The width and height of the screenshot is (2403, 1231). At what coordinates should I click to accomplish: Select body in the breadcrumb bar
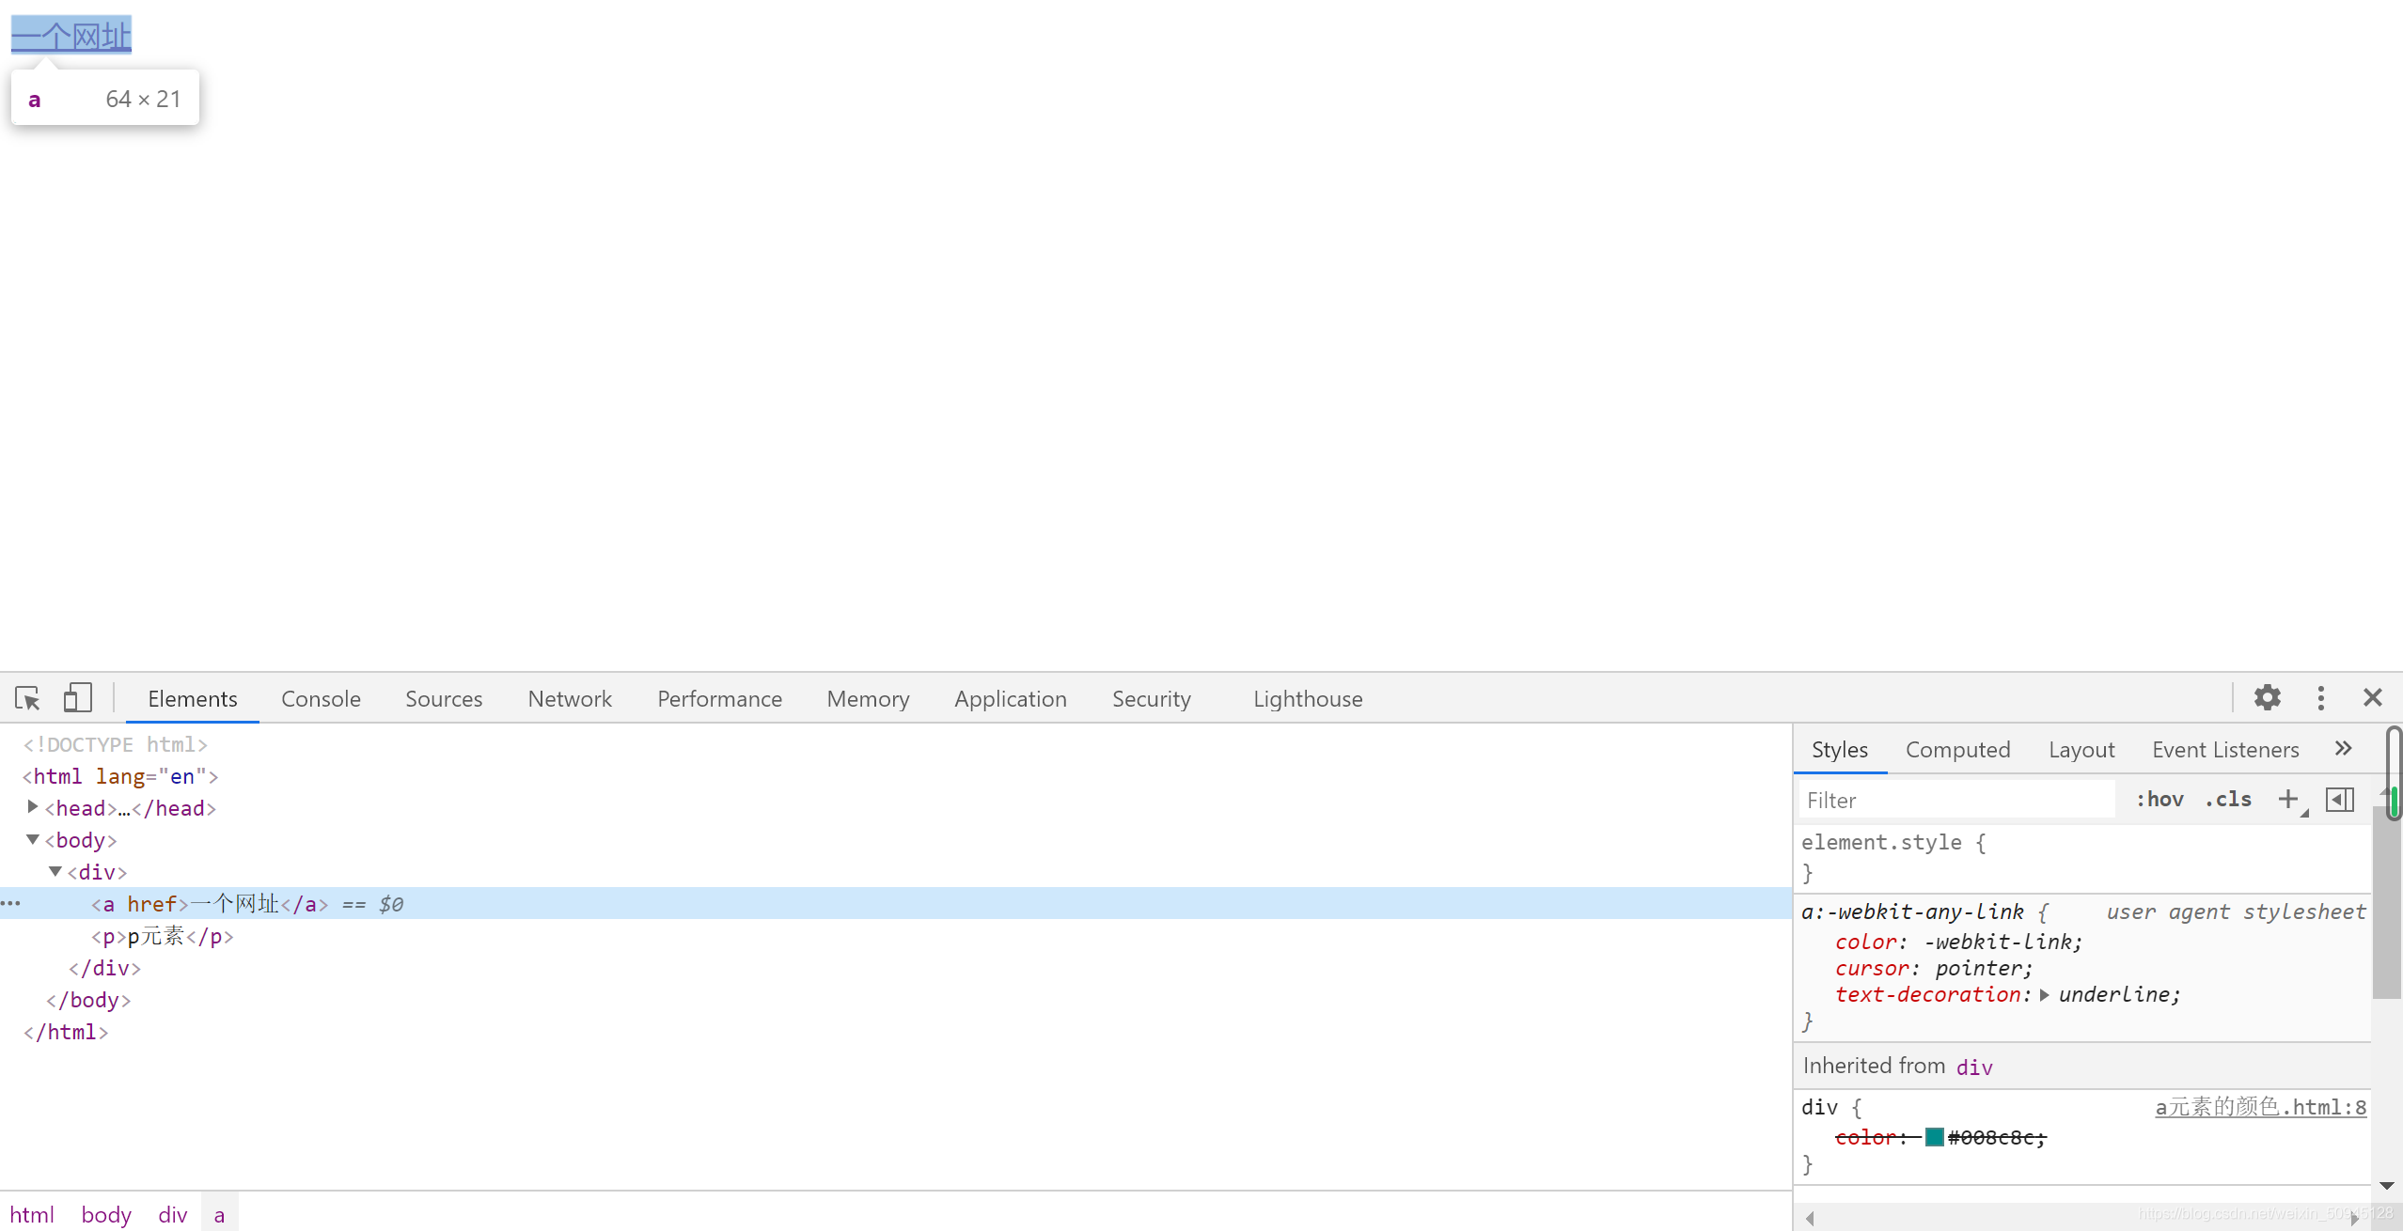coord(106,1214)
